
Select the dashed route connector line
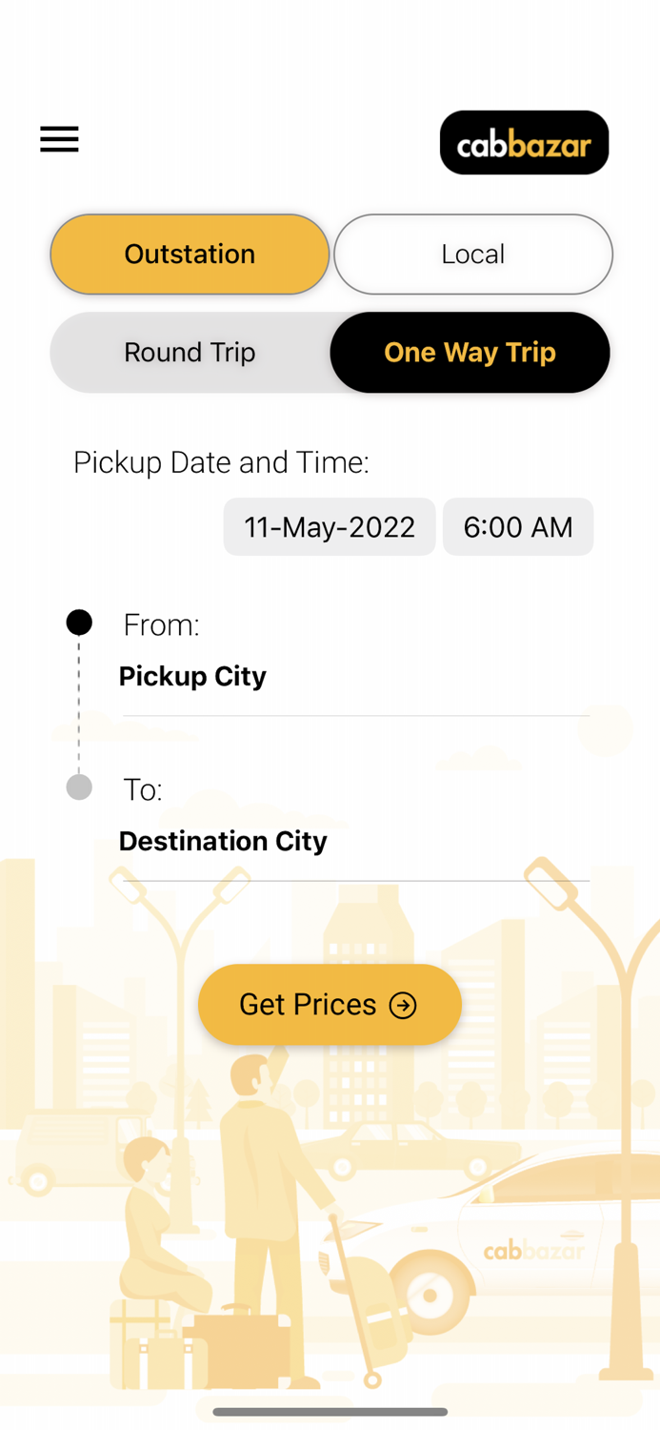click(79, 705)
